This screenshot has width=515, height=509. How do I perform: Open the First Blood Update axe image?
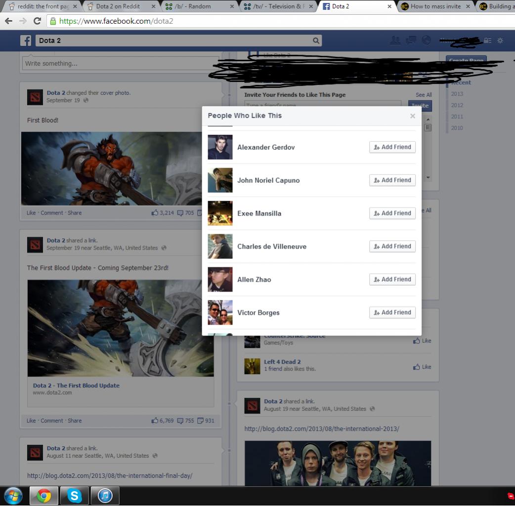(121, 328)
